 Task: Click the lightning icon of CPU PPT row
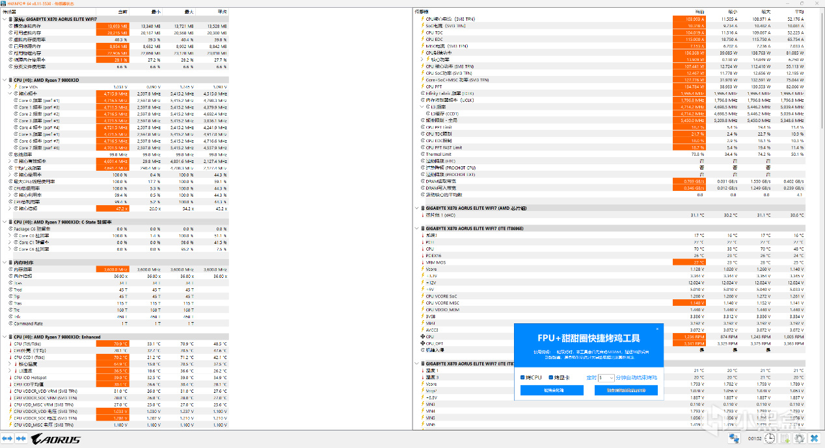tap(423, 86)
